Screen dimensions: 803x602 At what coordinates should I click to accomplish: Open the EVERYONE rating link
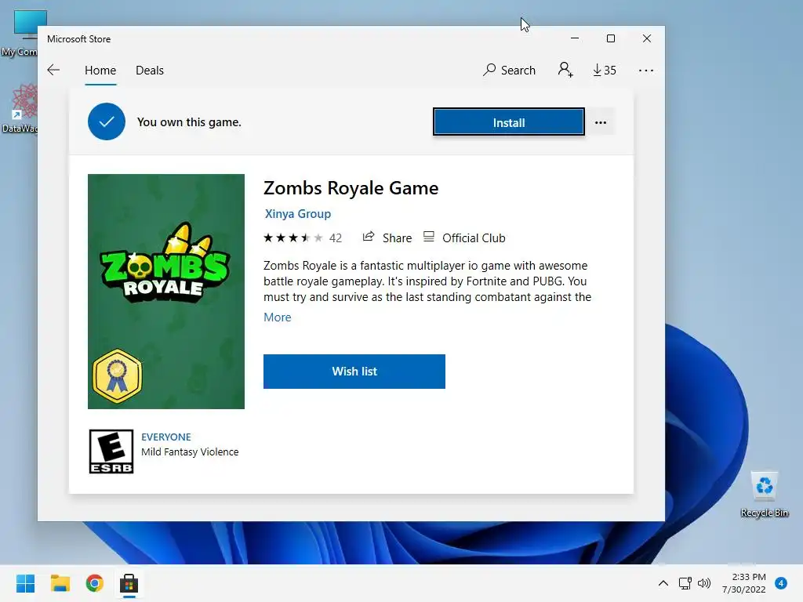[166, 437]
